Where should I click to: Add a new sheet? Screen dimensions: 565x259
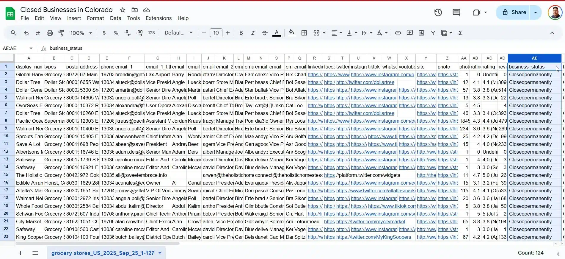coord(21,253)
